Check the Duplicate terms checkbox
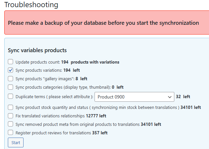The width and height of the screenshot is (209, 149). [x=10, y=96]
